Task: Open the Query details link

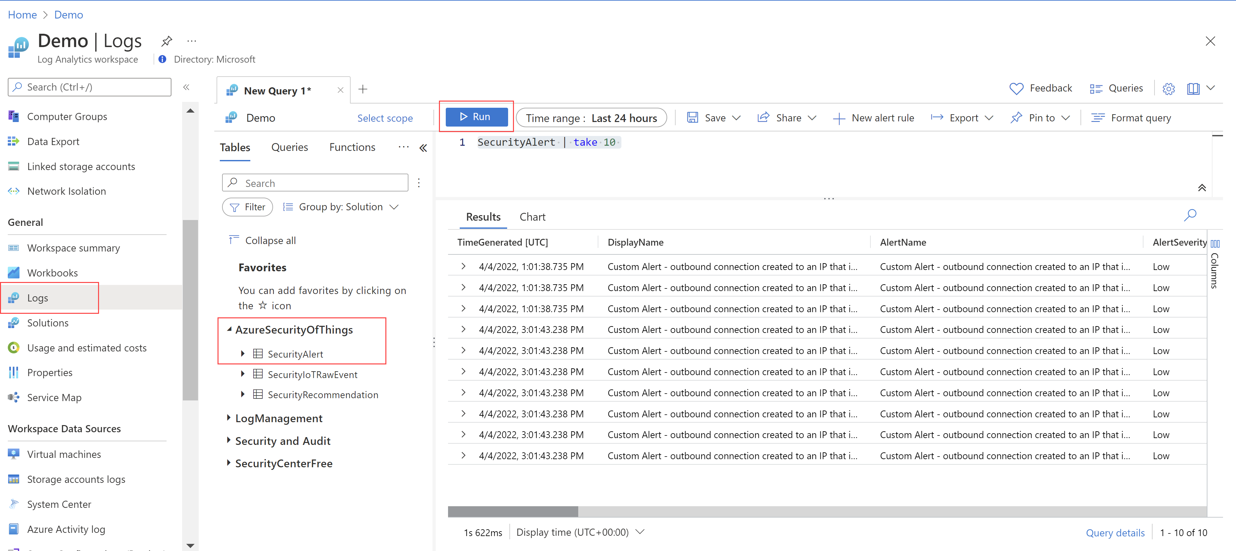Action: [1115, 532]
